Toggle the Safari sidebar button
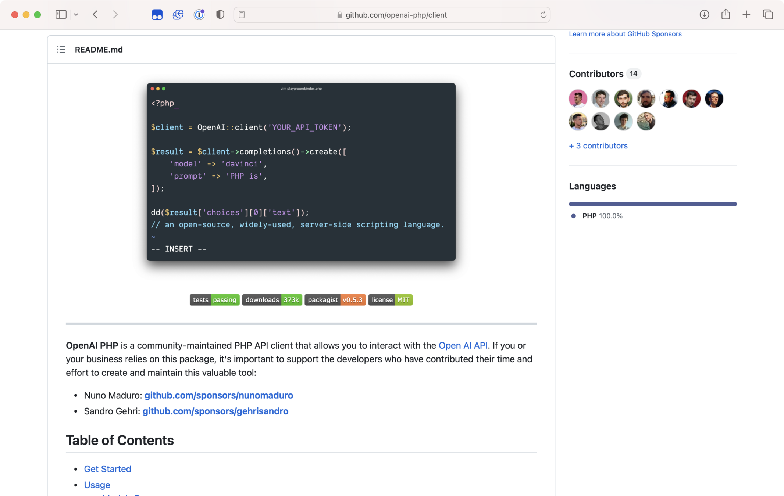The height and width of the screenshot is (496, 784). [61, 15]
